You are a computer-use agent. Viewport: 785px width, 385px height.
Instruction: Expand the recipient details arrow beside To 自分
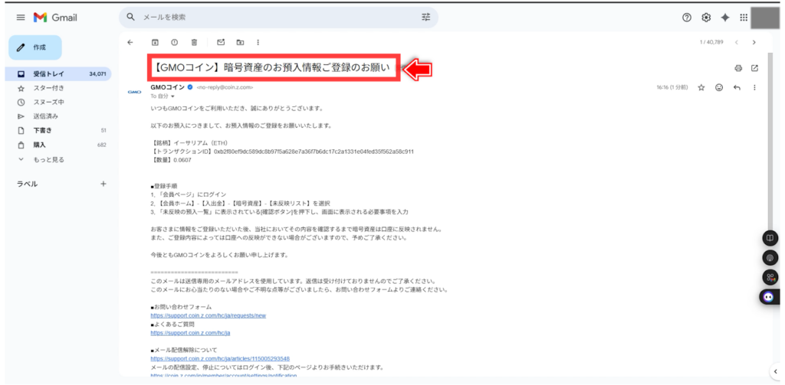pos(172,96)
